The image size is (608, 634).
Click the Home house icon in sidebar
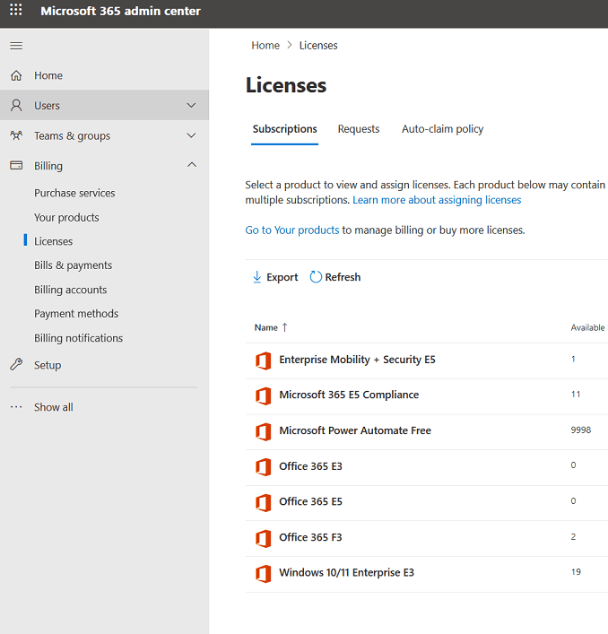tap(16, 75)
